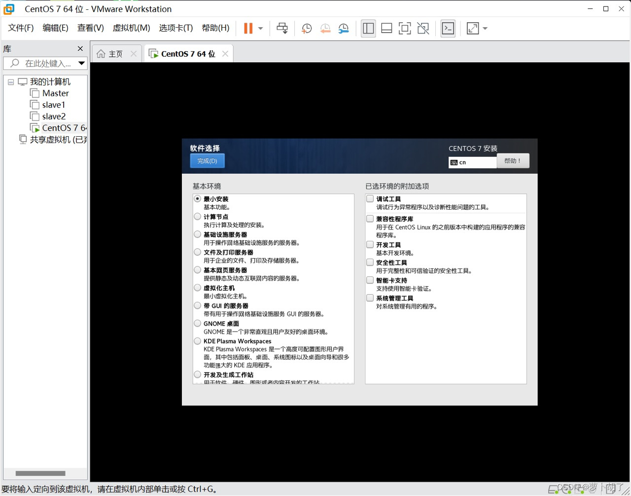Select the 基本网页服务器 radio button
Screen dimensions: 631x496
(198, 270)
